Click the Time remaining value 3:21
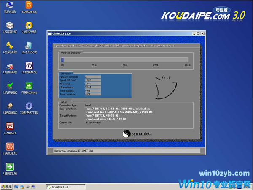This screenshot has height=190, width=253. (93, 94)
